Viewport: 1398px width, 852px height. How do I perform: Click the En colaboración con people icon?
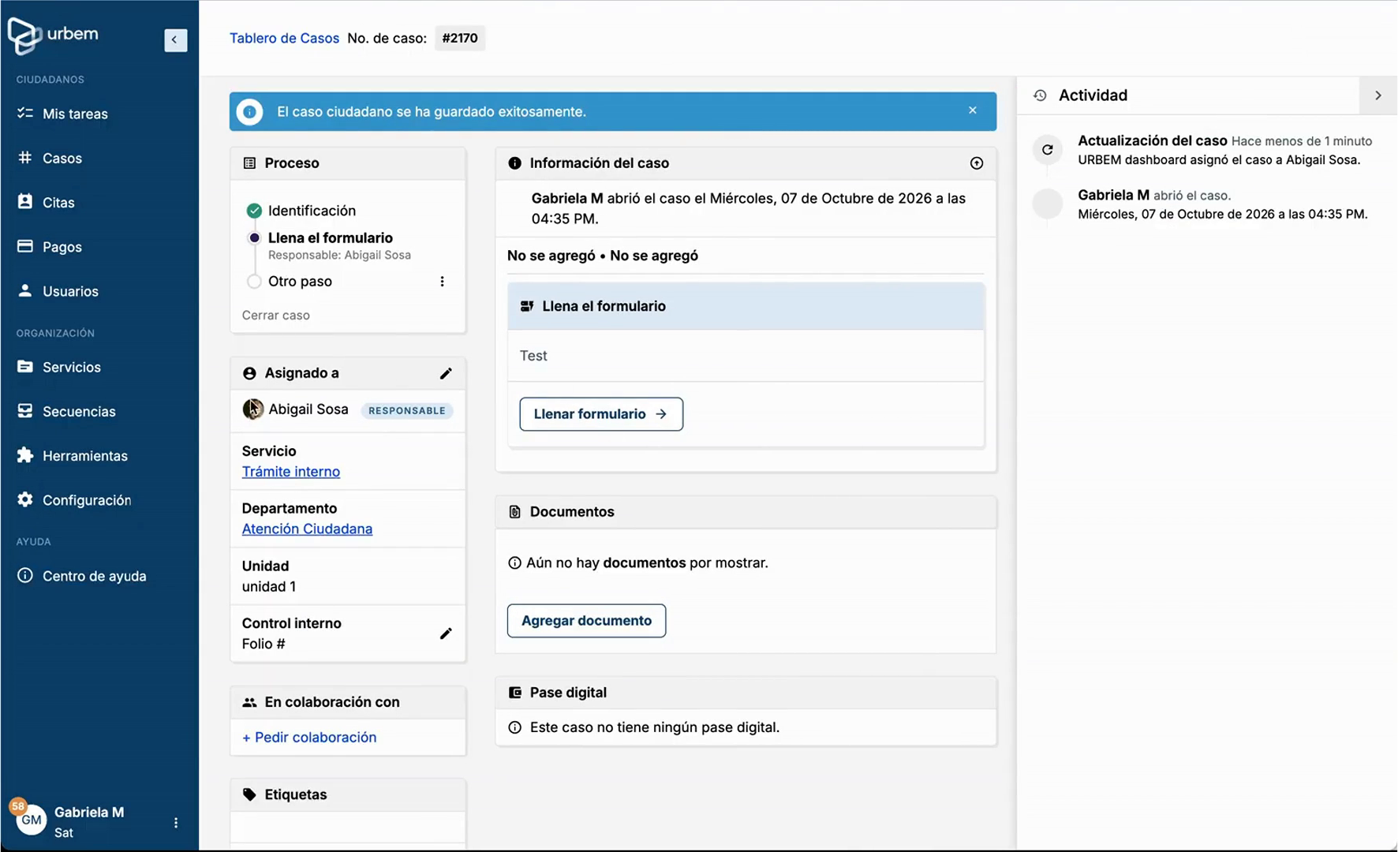pos(249,702)
